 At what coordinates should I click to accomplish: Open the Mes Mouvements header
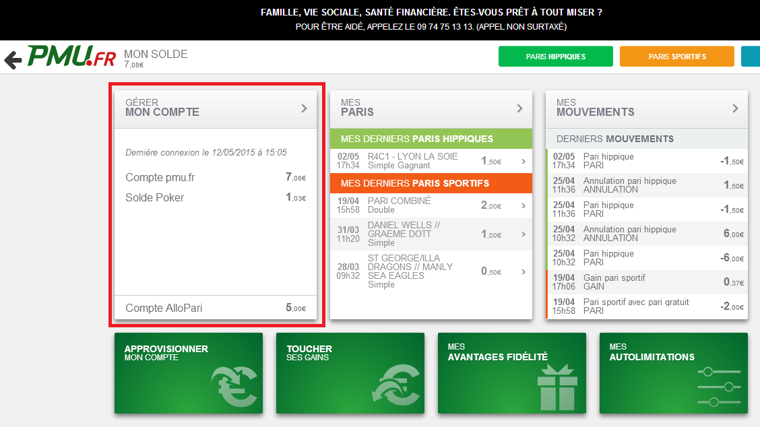tap(647, 109)
